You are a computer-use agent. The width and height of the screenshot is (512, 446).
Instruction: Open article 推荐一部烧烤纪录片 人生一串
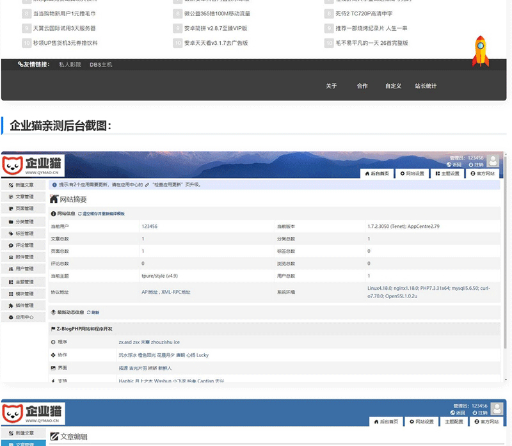coord(372,28)
